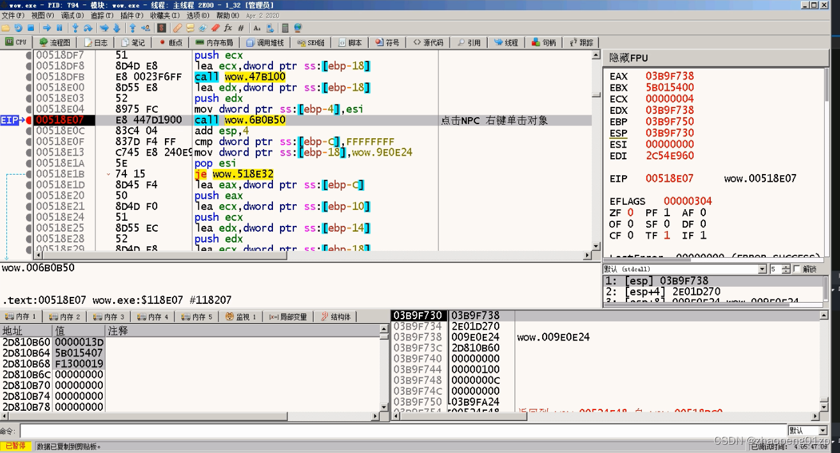Viewport: 840px width, 453px height.
Task: Select the EAX register value 03B9F738
Action: pos(669,76)
